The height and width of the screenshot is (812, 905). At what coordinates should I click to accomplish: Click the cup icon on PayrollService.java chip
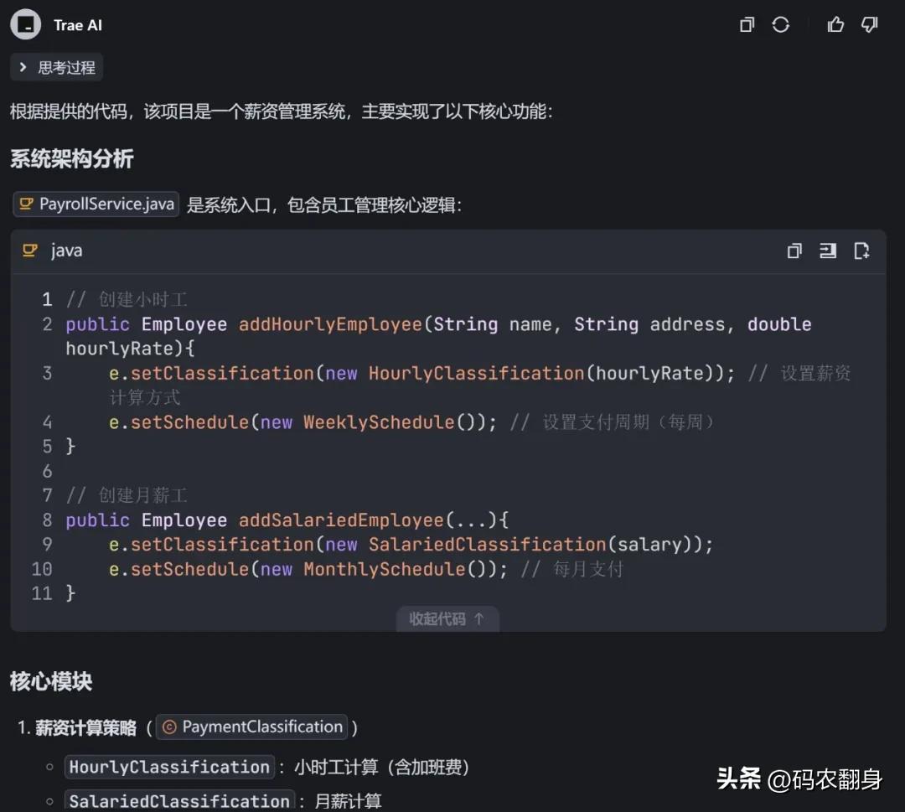(x=26, y=203)
